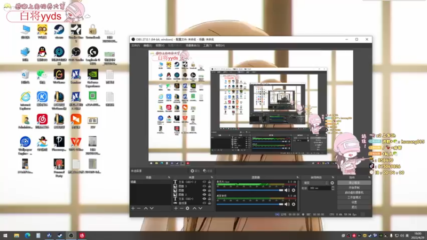The image size is (427, 240).
Task: Pop out the 场景 dock panel
Action: pos(169,178)
